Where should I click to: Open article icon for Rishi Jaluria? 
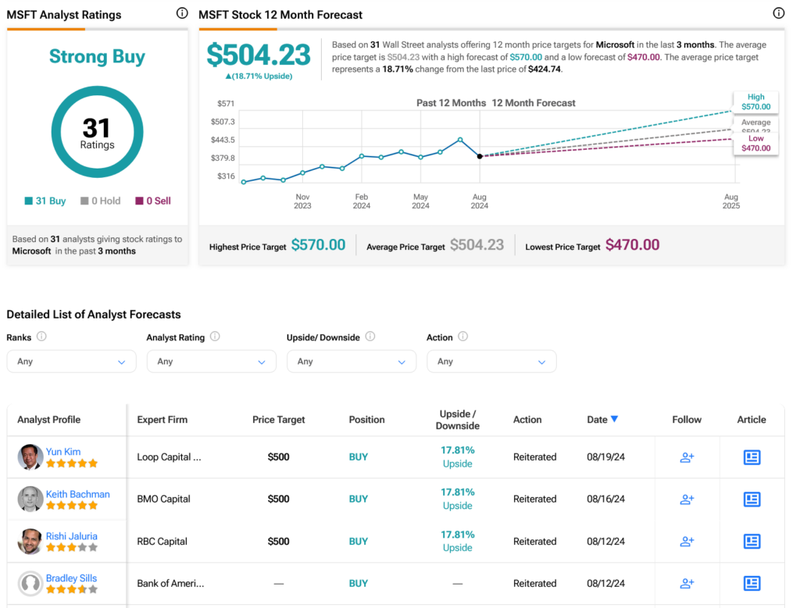(752, 542)
